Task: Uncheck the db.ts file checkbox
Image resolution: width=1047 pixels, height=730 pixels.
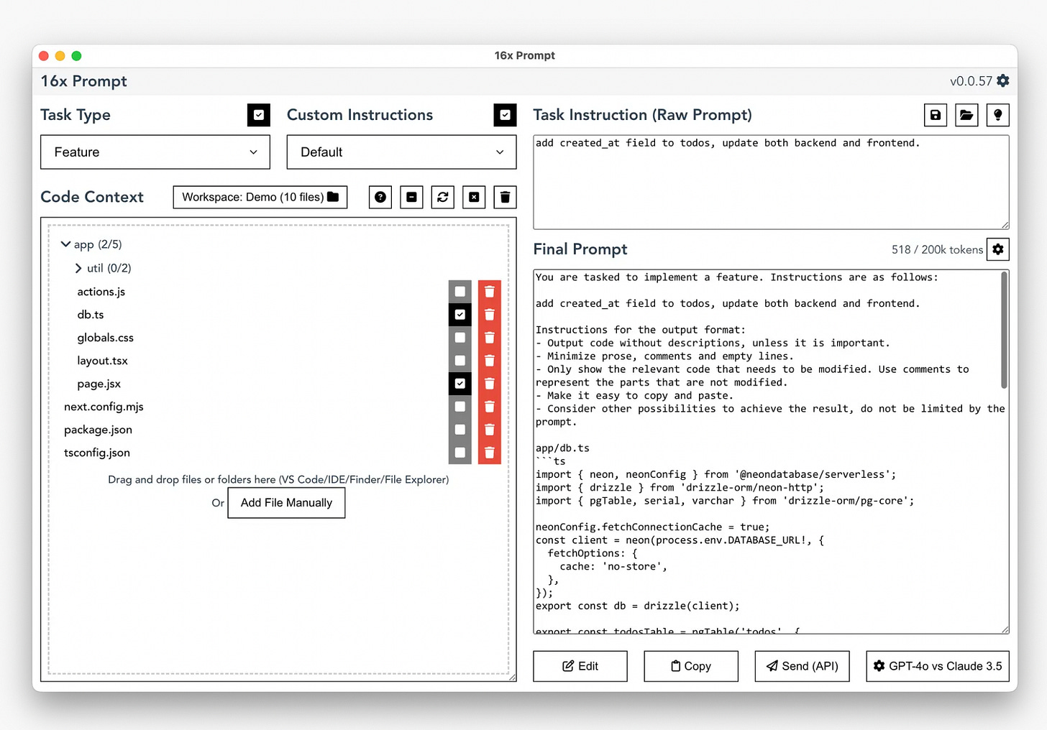Action: coord(460,315)
